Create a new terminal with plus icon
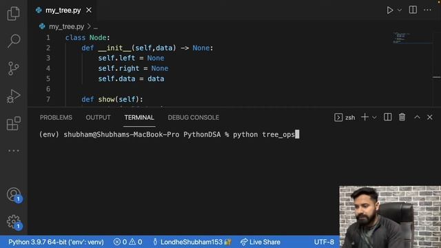This screenshot has height=248, width=441. pyautogui.click(x=365, y=117)
